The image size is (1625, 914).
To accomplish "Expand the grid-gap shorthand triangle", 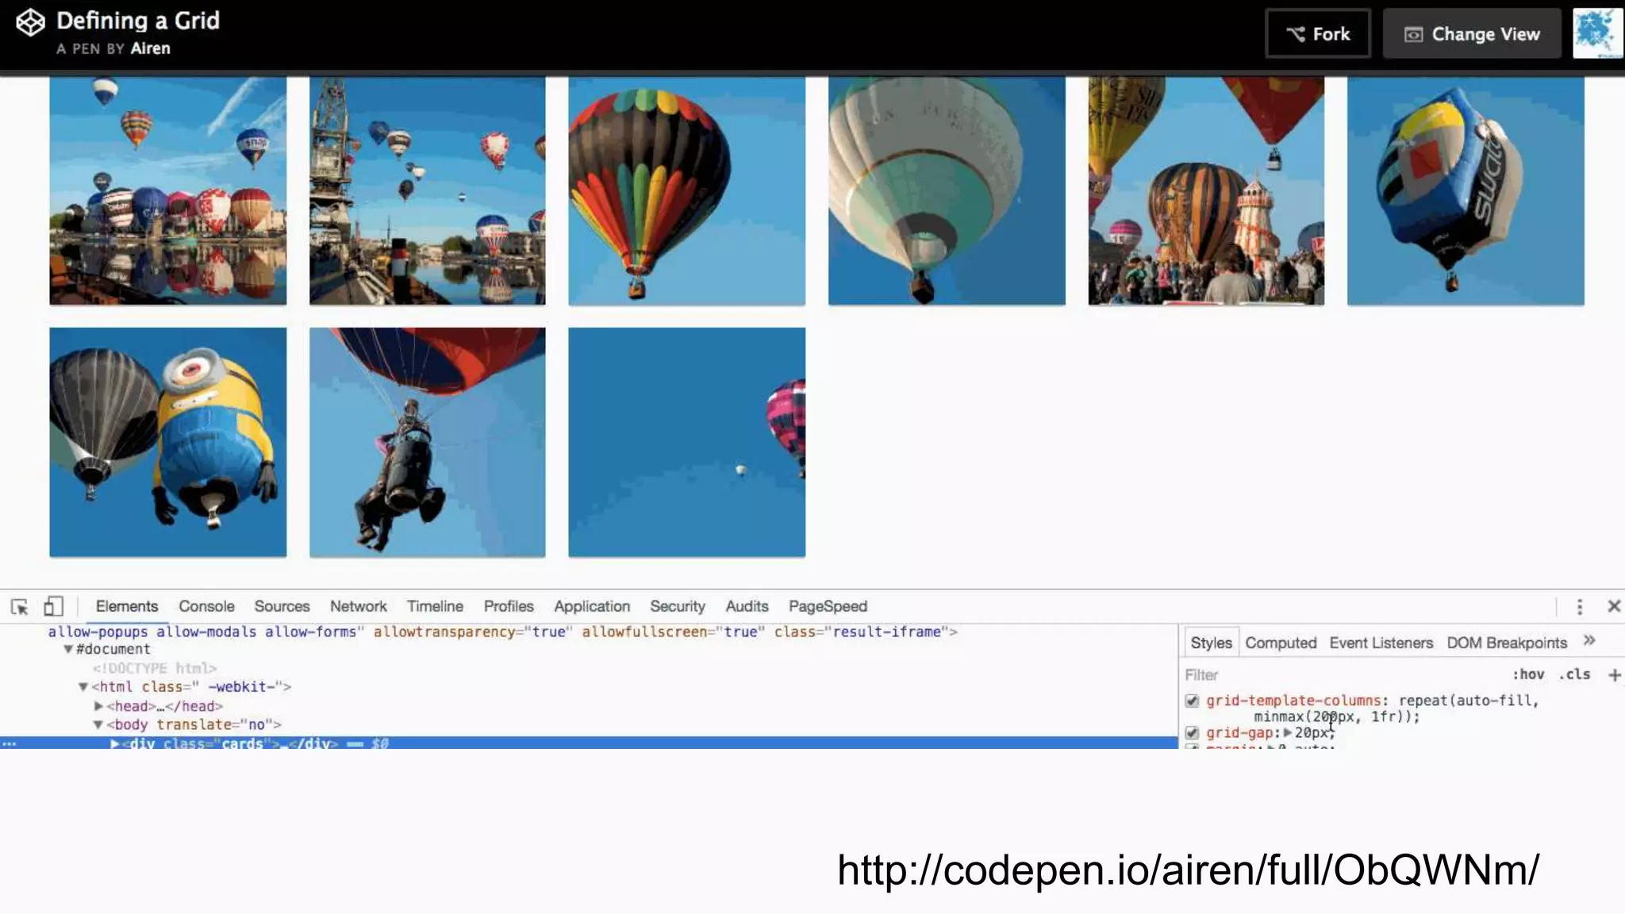I will tap(1287, 732).
